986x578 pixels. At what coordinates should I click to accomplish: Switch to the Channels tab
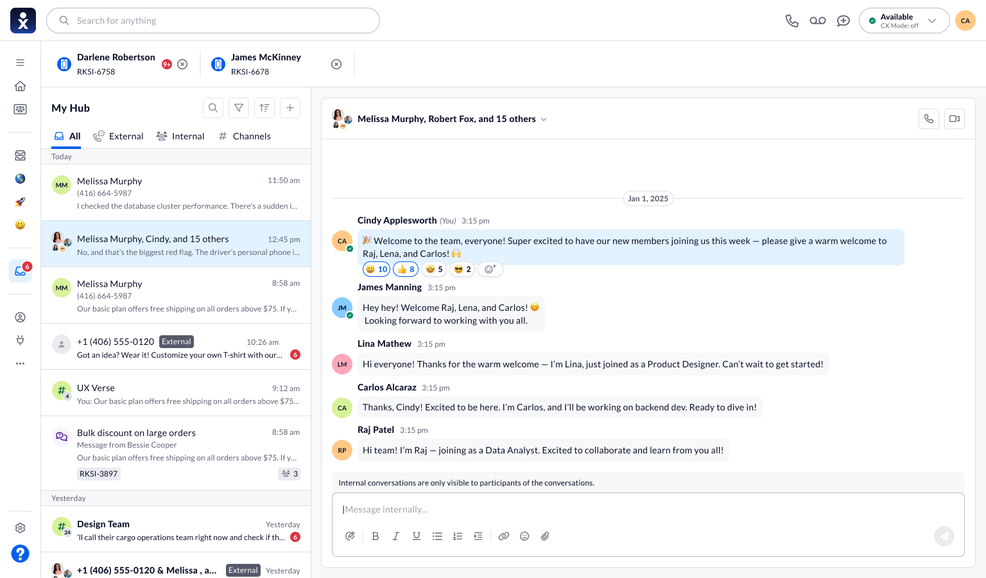click(245, 136)
